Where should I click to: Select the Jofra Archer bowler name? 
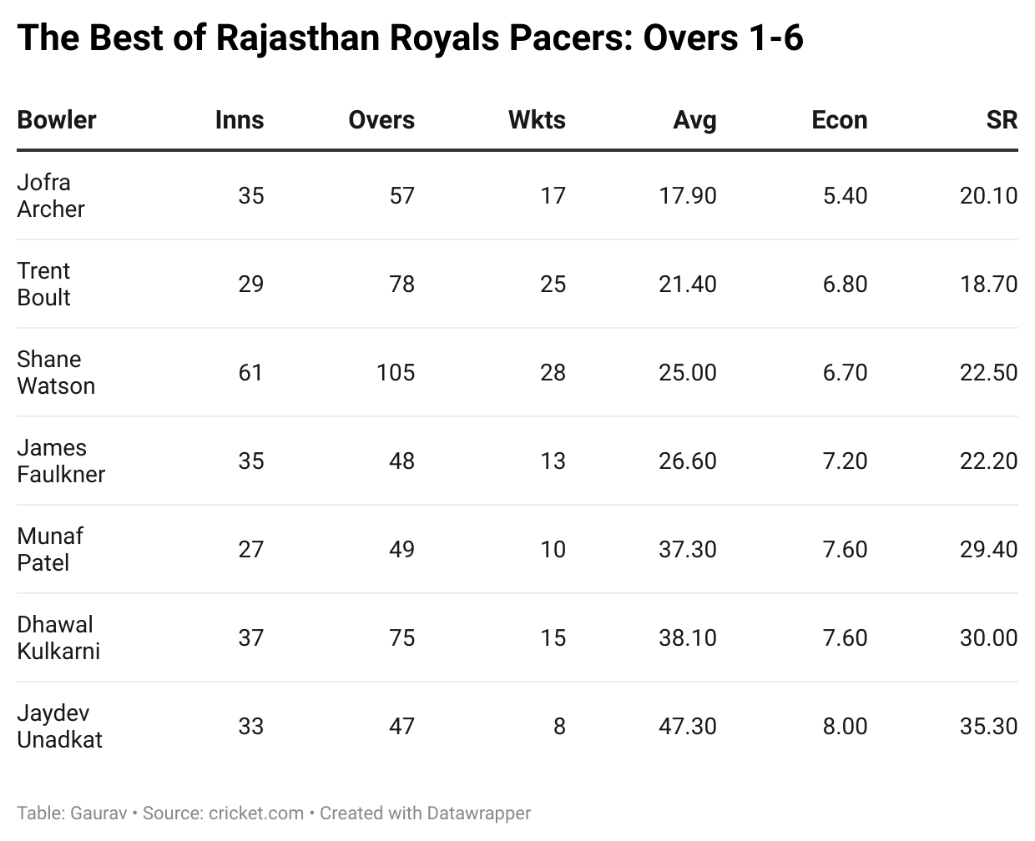(51, 195)
